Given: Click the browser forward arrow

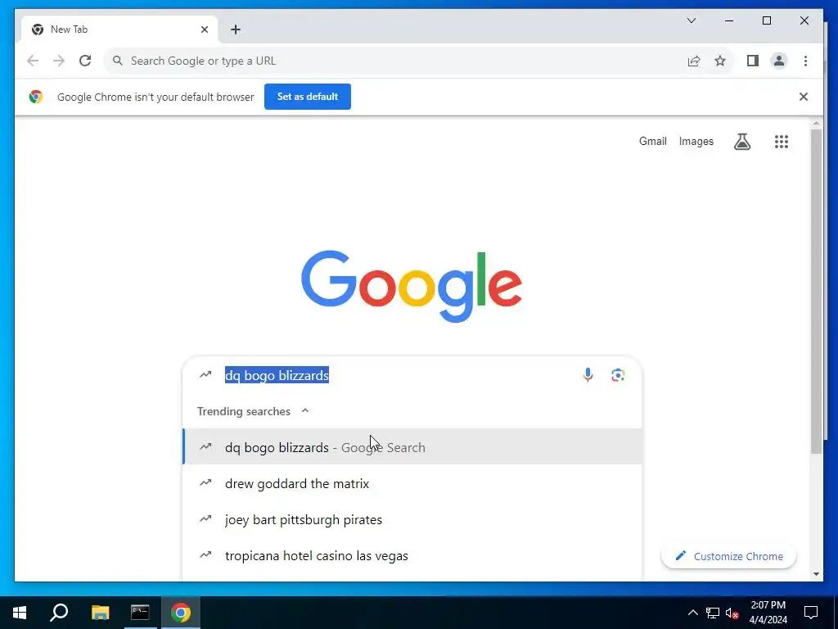Looking at the screenshot, I should pyautogui.click(x=59, y=61).
